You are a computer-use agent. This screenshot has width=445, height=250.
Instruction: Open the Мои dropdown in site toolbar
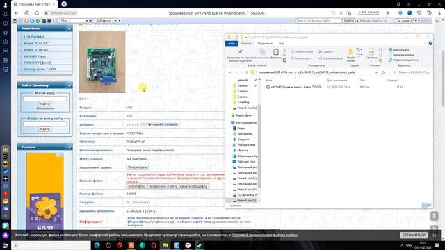(74, 21)
